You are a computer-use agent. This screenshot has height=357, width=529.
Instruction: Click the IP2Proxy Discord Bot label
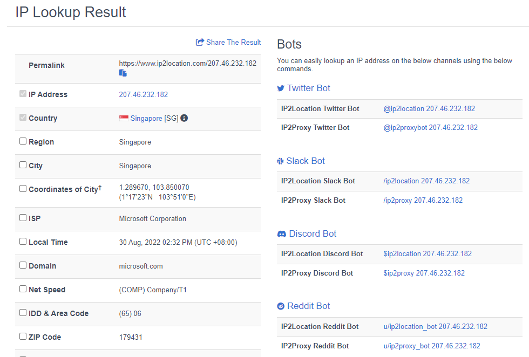[317, 273]
